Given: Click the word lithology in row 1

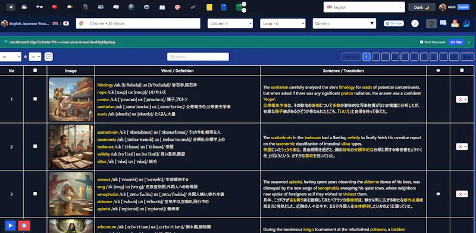Looking at the screenshot, I should point(105,85).
